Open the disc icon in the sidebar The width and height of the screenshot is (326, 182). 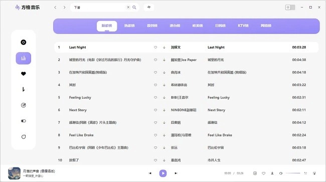point(23,42)
